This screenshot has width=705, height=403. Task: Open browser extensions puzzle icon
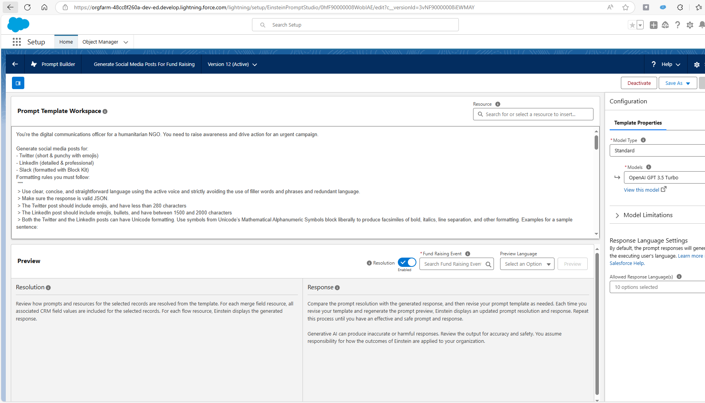pyautogui.click(x=680, y=7)
